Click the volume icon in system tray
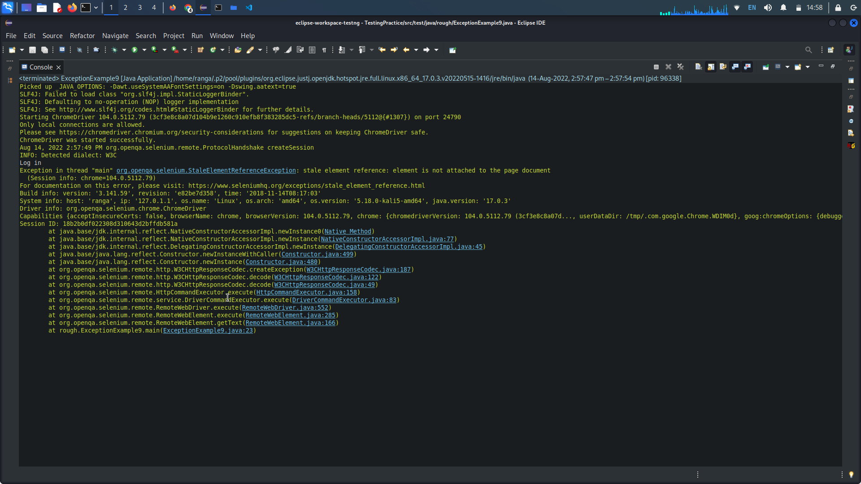The image size is (861, 484). click(768, 8)
